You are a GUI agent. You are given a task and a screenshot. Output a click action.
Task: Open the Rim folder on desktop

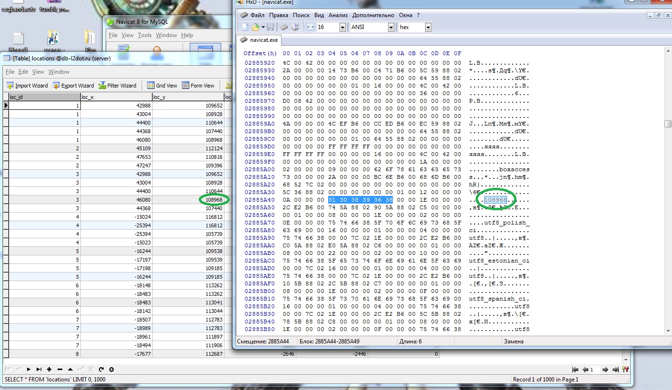(x=90, y=40)
